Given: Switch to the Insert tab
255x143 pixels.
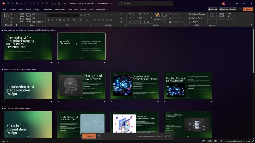Looking at the screenshot, I should tap(21, 10).
